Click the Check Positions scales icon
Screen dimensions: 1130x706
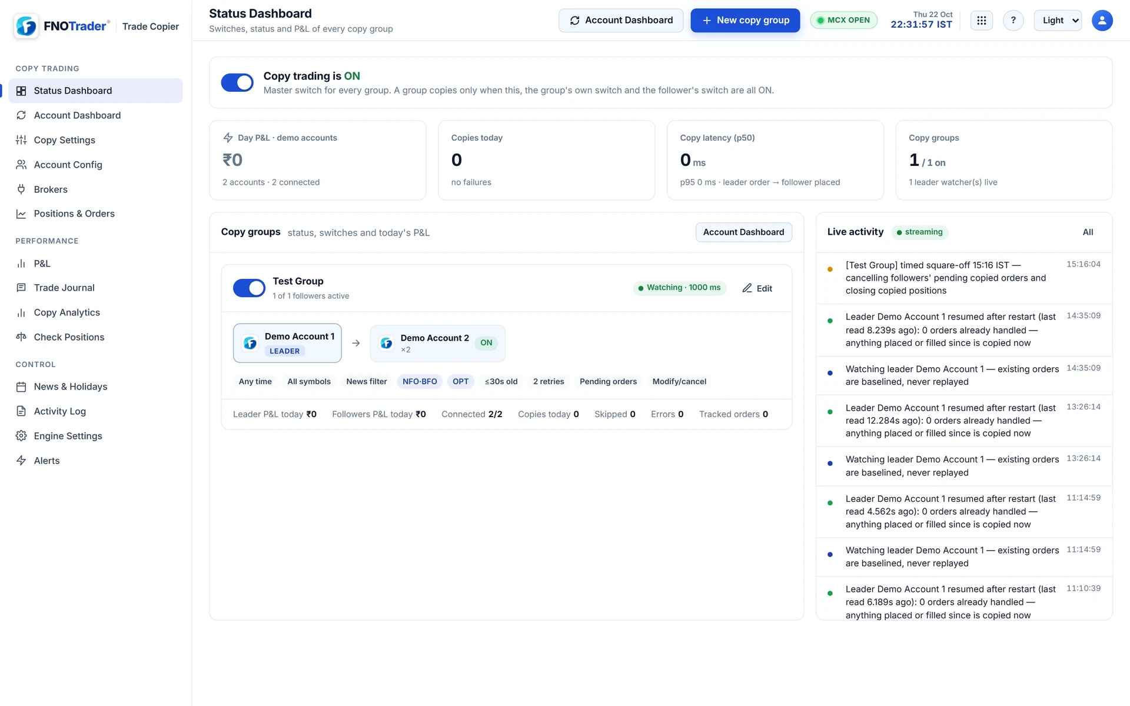click(21, 337)
